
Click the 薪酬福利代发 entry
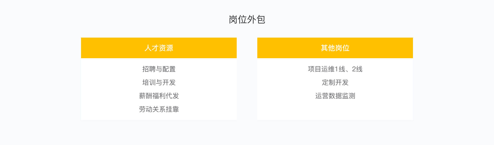[159, 96]
